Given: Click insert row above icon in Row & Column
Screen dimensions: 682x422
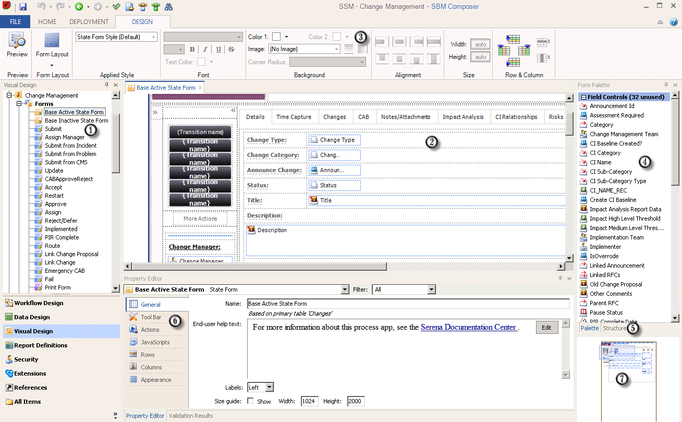Looking at the screenshot, I should pos(513,39).
